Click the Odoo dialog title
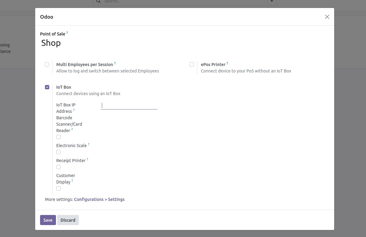The image size is (366, 237). coord(47,17)
